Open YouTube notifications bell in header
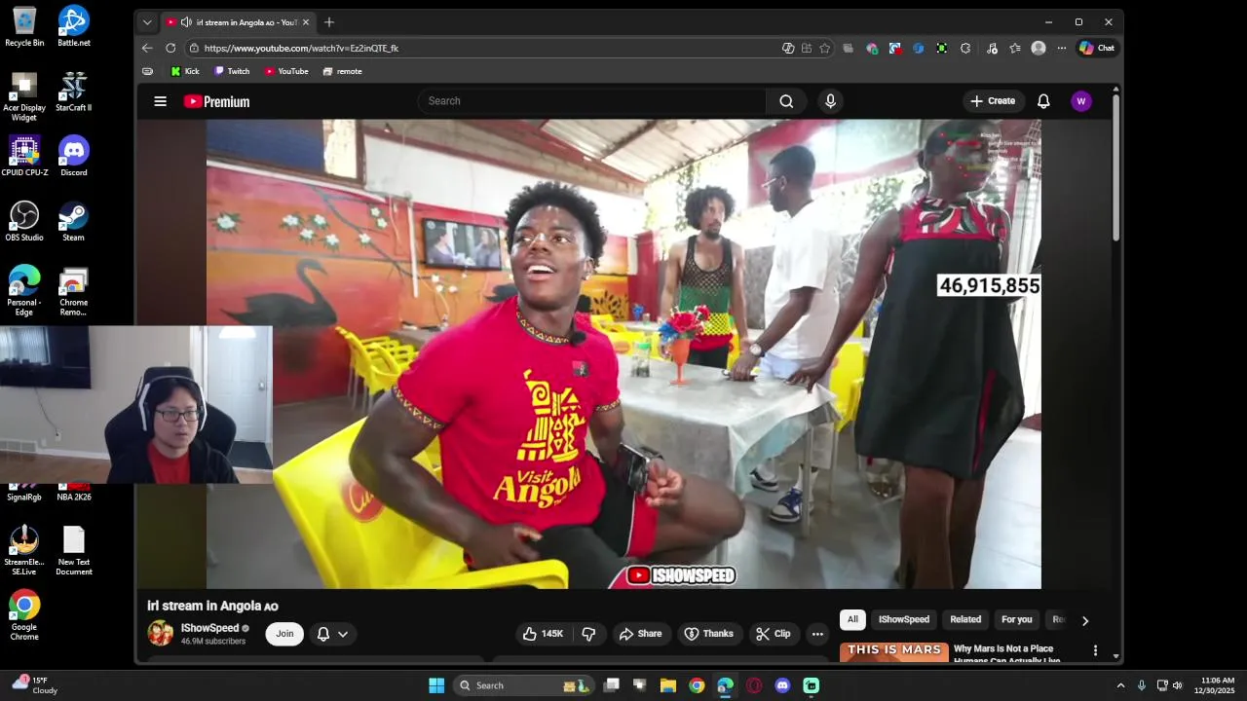The width and height of the screenshot is (1247, 701). point(1043,101)
